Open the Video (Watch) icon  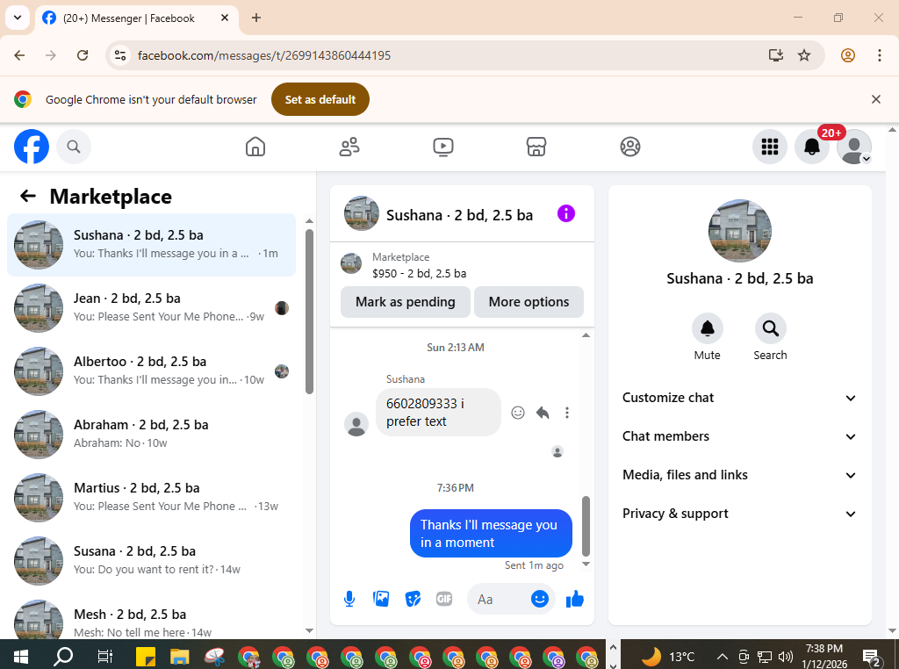tap(443, 147)
